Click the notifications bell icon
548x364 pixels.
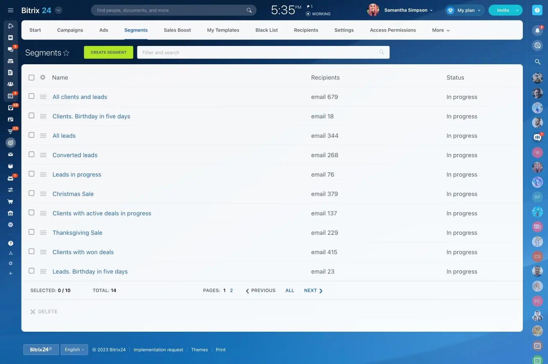[x=537, y=31]
